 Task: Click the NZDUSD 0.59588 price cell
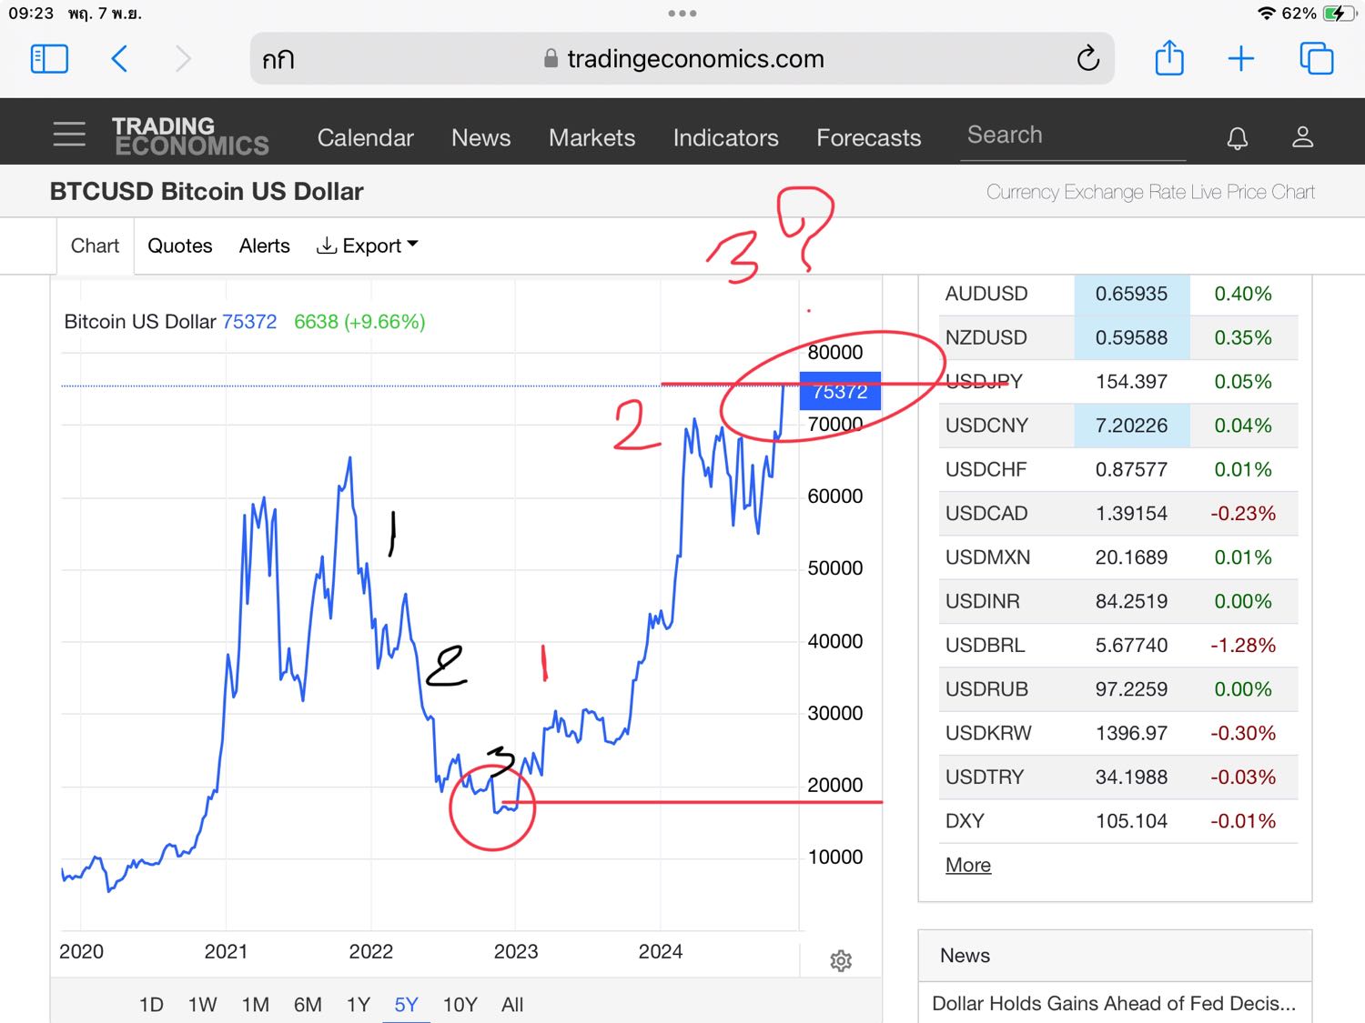click(x=1131, y=337)
